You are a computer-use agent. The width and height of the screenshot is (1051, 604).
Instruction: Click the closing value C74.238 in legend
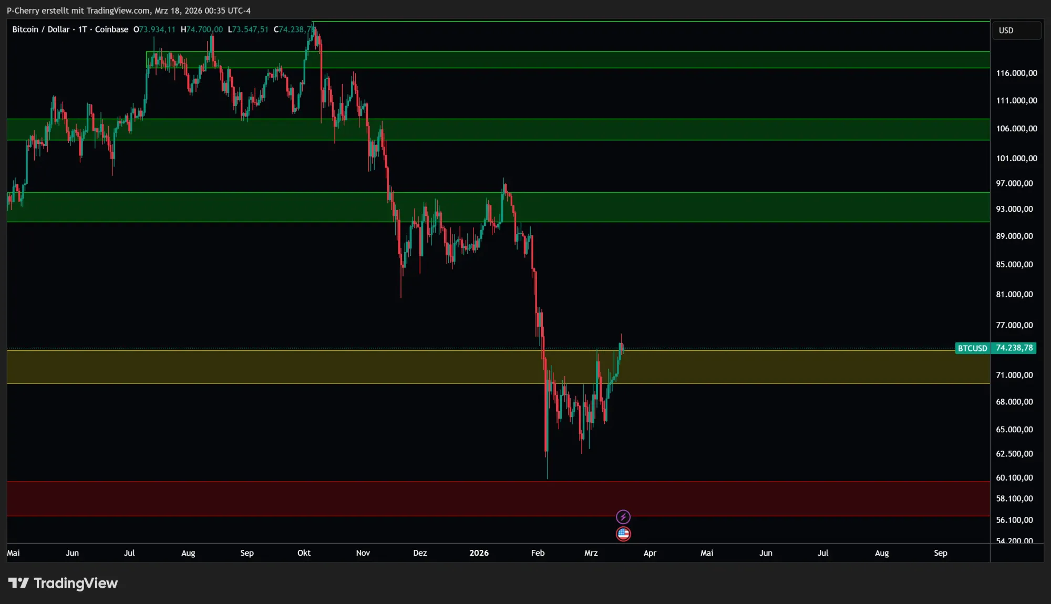(x=294, y=29)
